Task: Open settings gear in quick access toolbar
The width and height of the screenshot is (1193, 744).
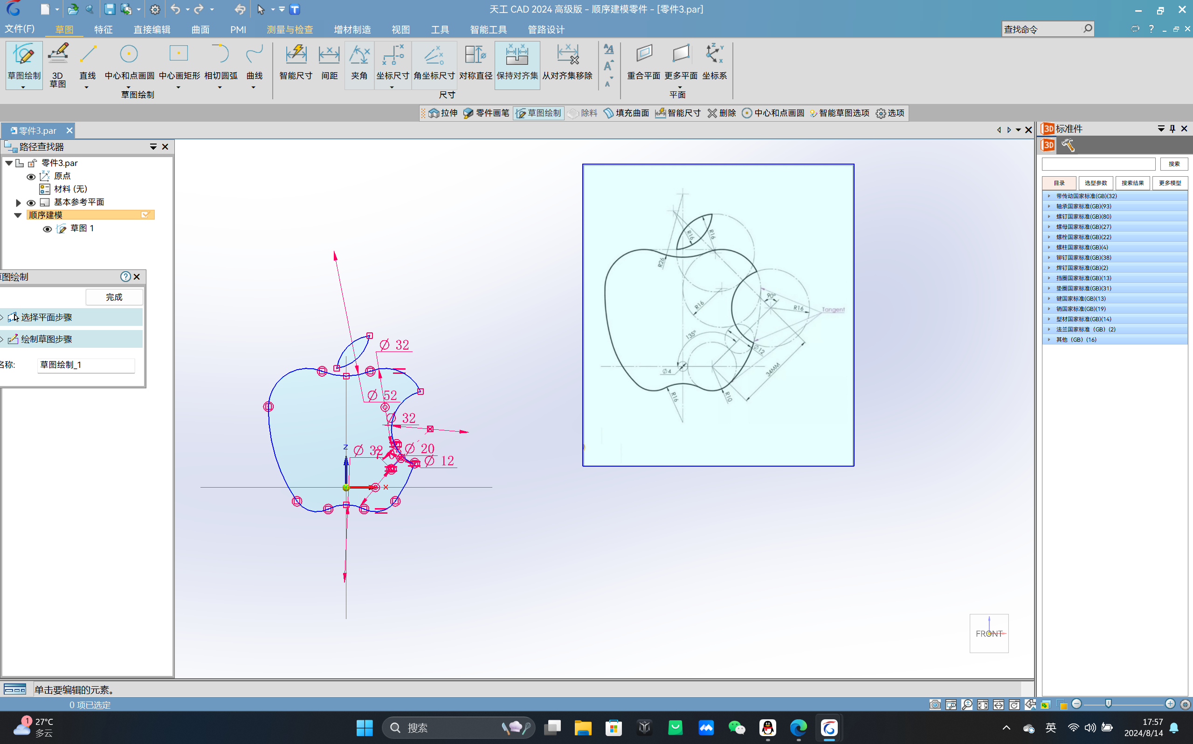Action: 155,9
